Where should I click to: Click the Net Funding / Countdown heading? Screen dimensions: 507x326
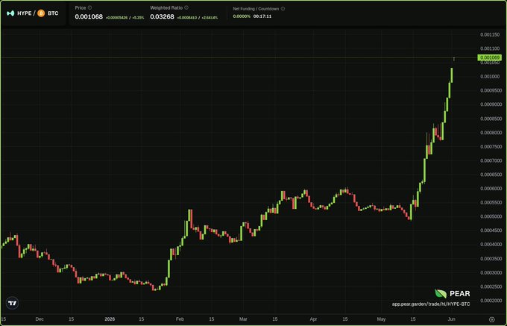[256, 9]
